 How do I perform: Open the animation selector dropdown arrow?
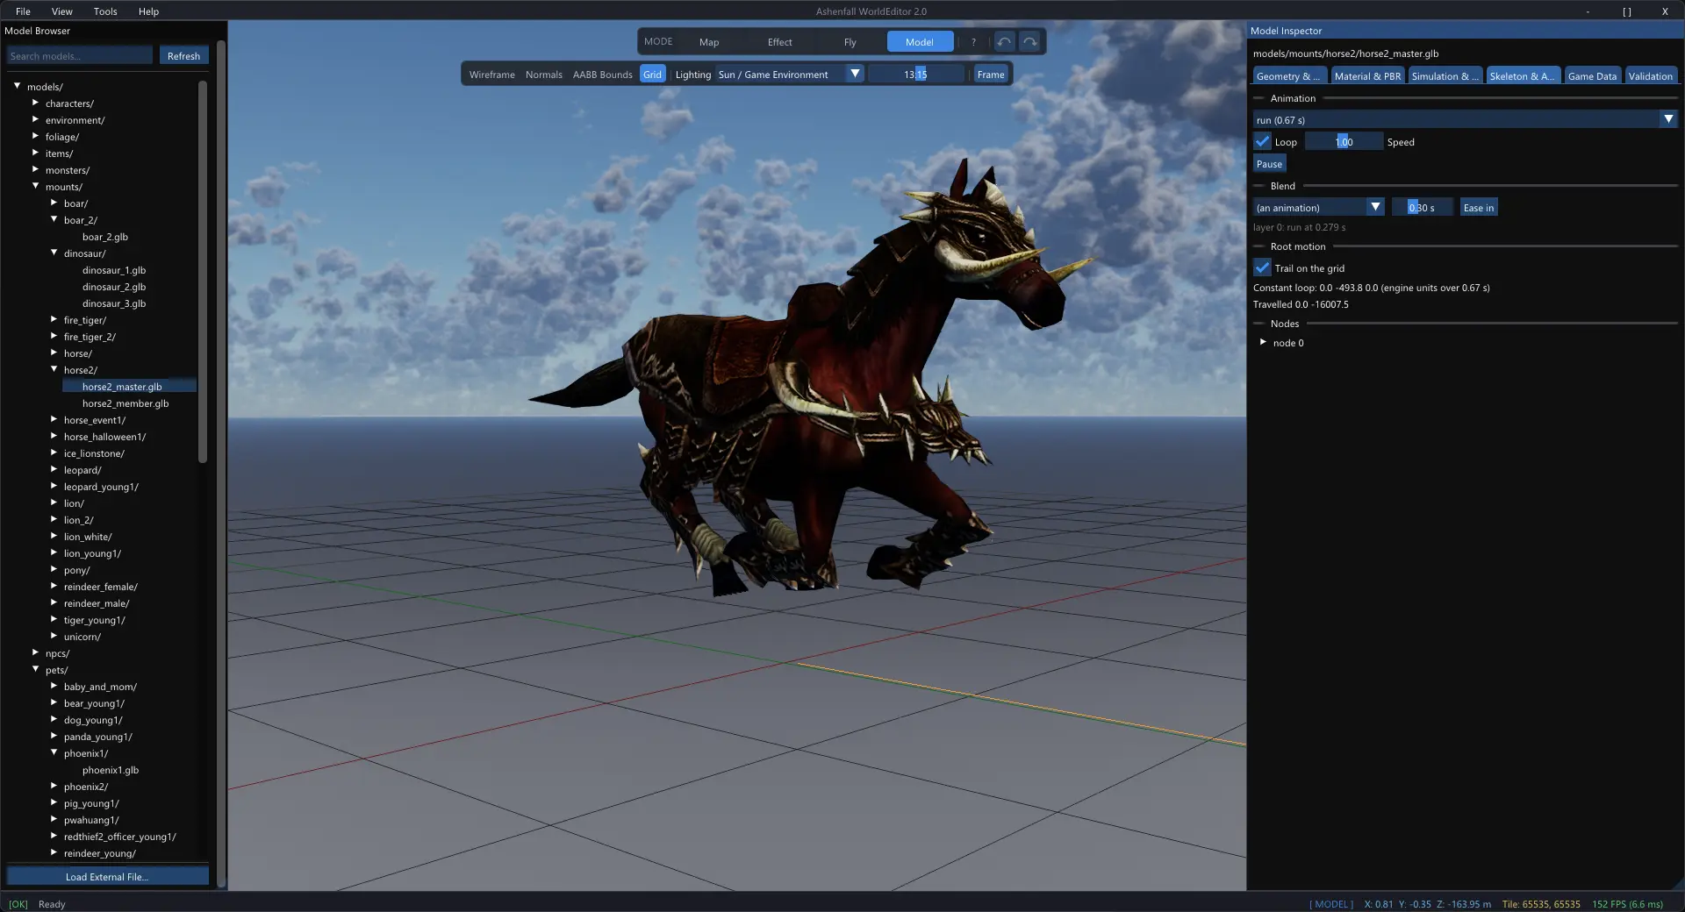tap(1668, 120)
